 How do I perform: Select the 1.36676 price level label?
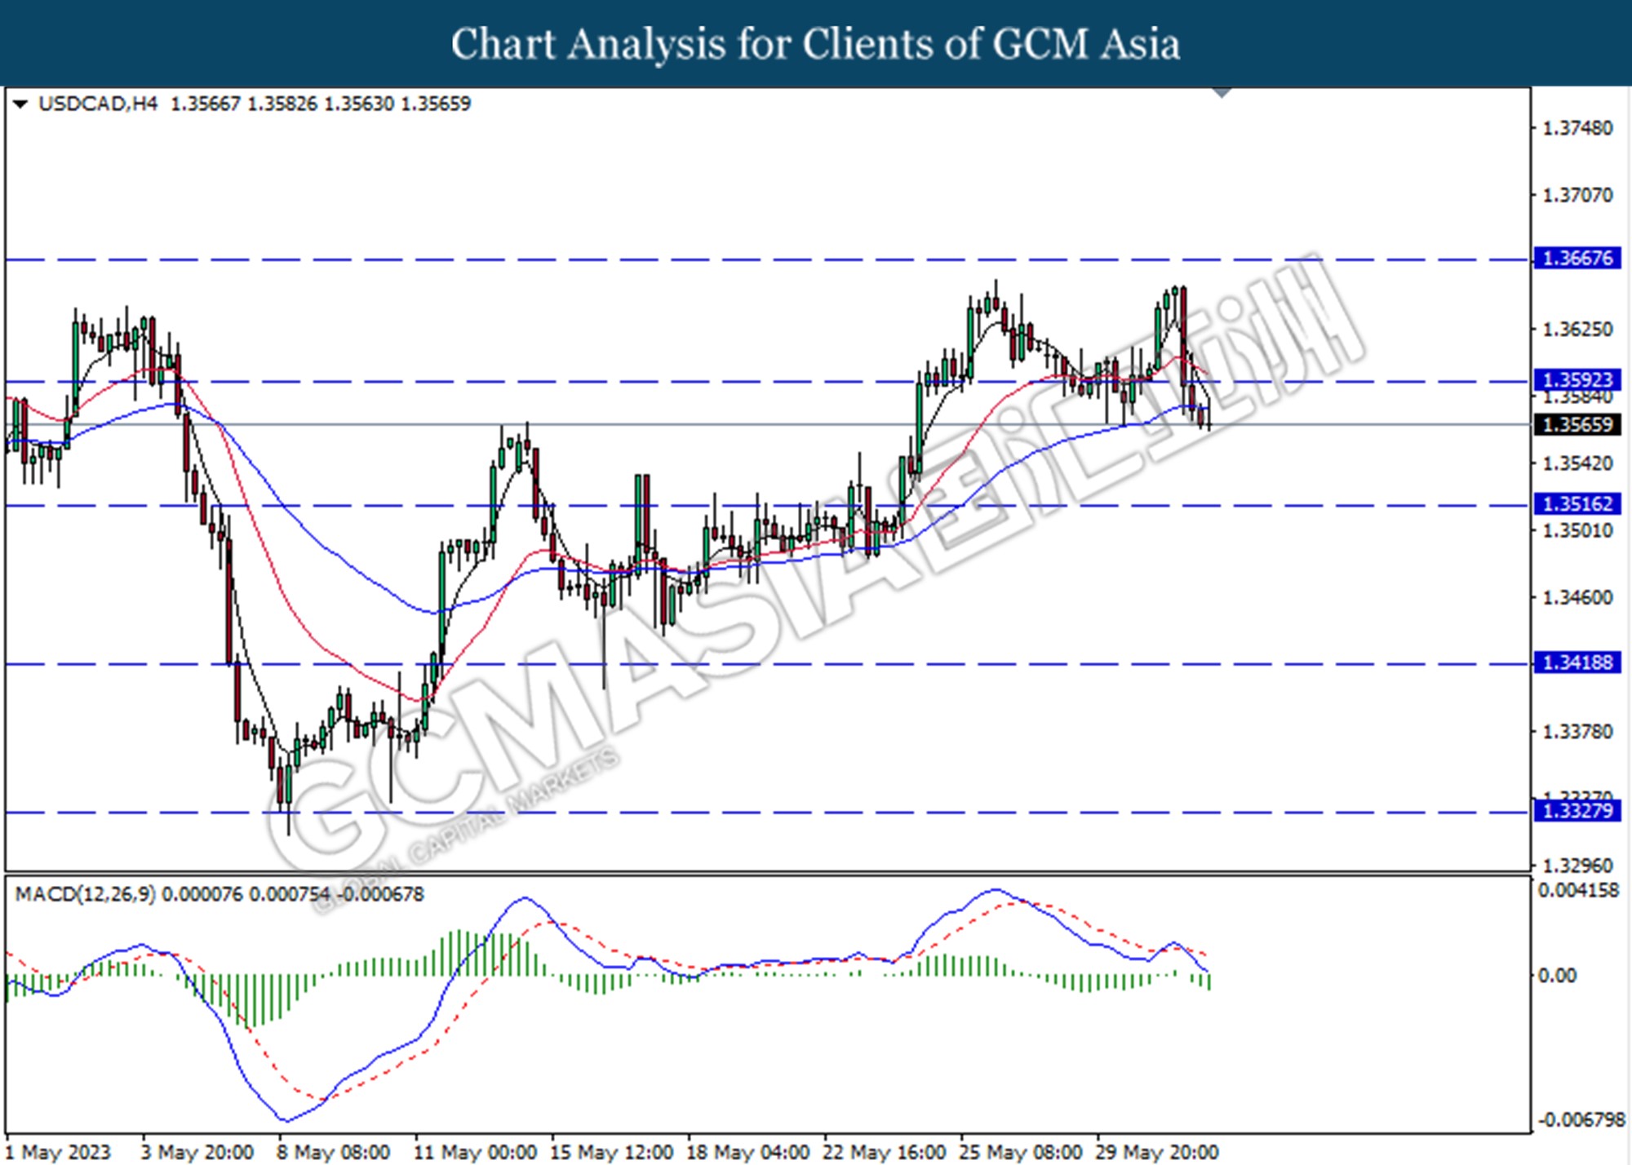(1577, 259)
